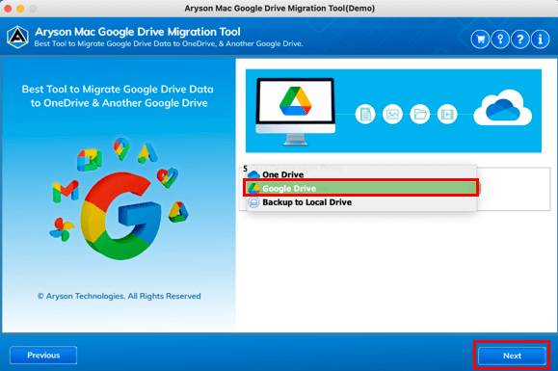
Task: Click the OneDrive cloud graphic in banner
Action: coord(502,107)
